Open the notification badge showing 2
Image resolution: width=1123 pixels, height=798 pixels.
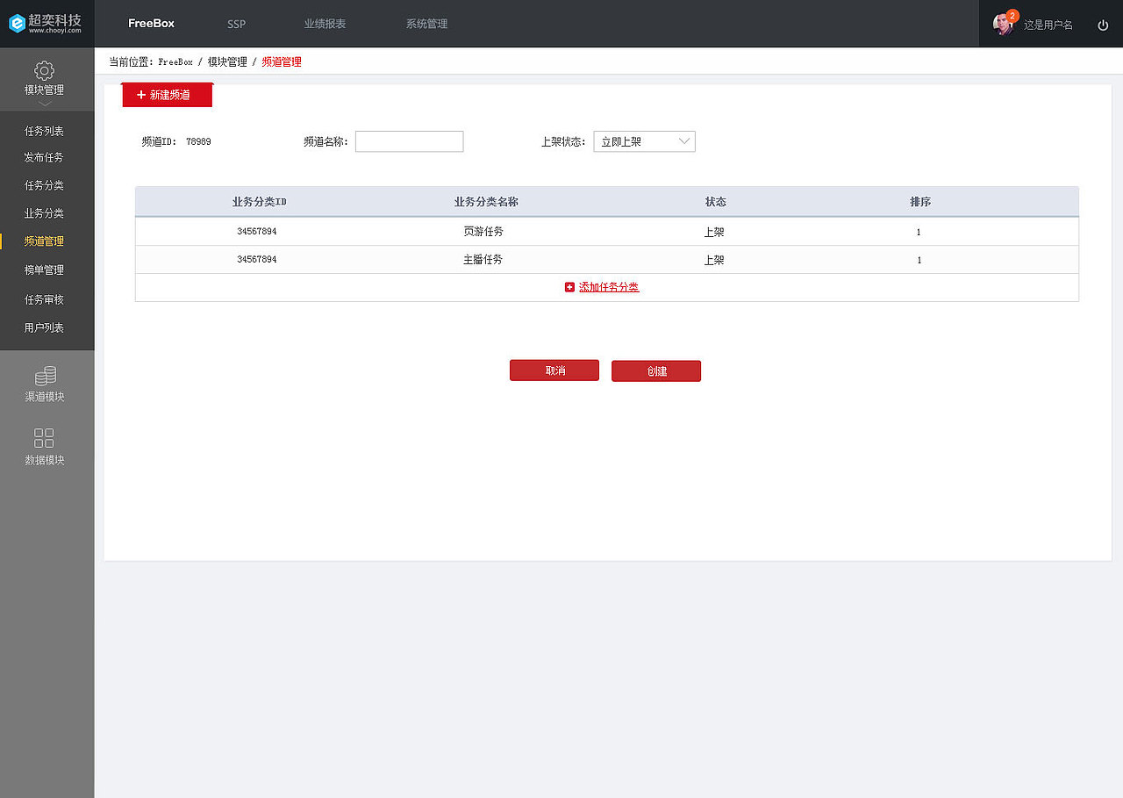[x=1012, y=16]
